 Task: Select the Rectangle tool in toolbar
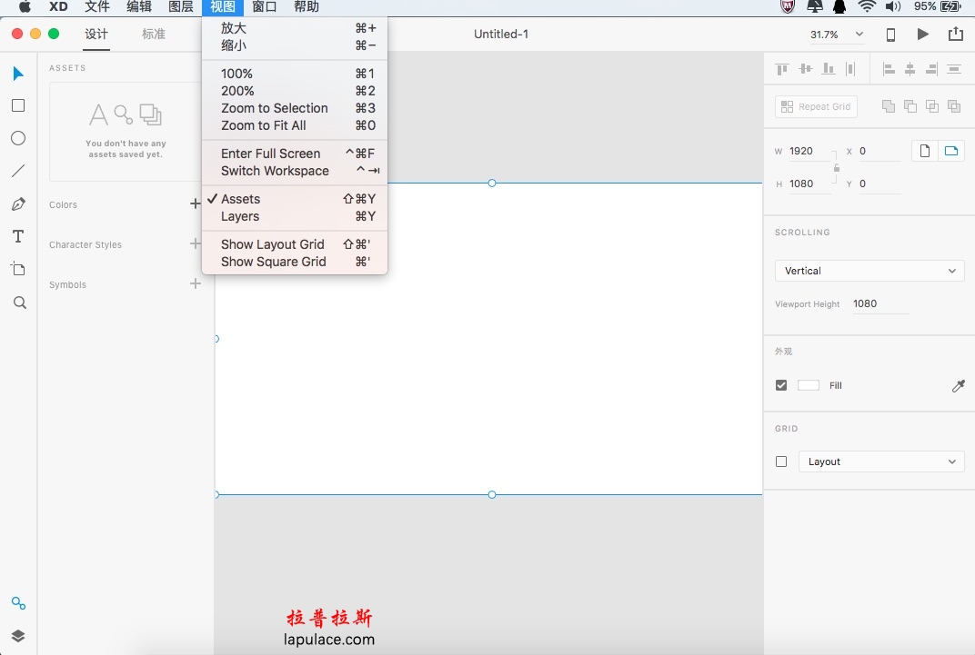tap(18, 105)
